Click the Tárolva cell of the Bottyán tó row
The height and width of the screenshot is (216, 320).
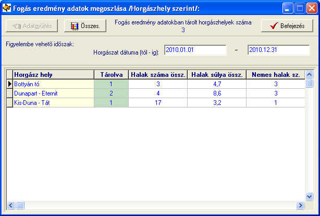[x=111, y=84]
